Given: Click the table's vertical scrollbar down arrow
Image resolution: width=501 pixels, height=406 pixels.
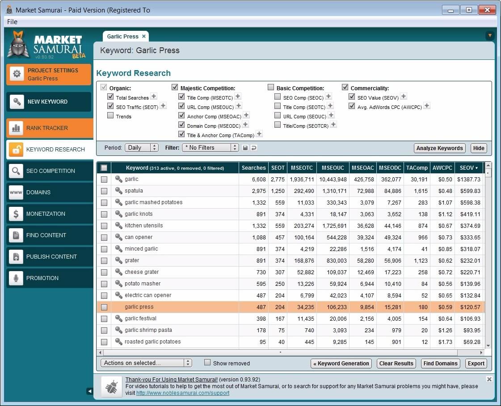Looking at the screenshot, I should coord(488,346).
